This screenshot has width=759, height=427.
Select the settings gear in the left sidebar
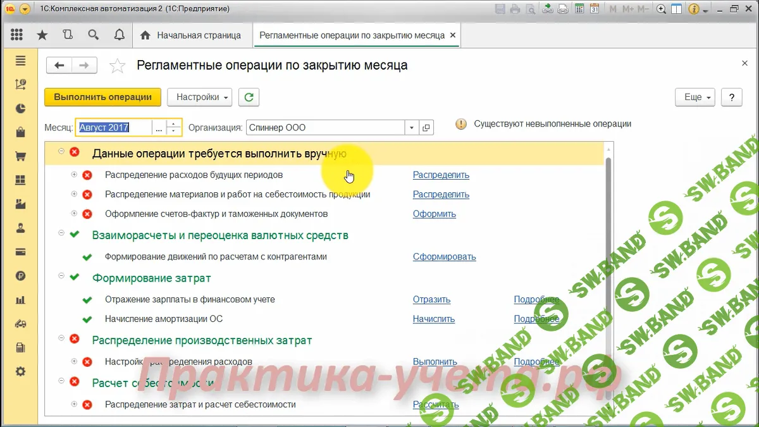[20, 372]
